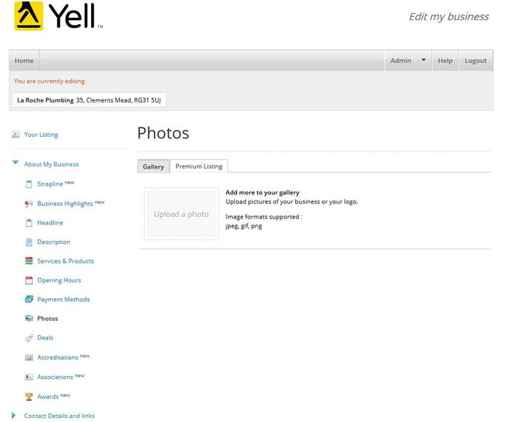Click the Opening Hours calendar icon
This screenshot has width=506, height=422.
click(29, 281)
